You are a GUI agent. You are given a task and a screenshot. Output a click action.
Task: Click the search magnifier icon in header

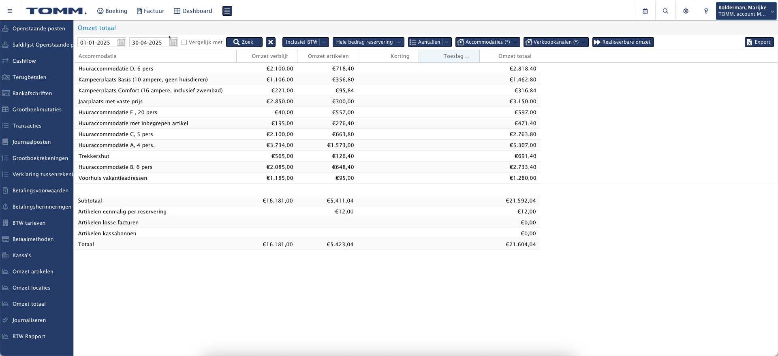click(x=665, y=11)
